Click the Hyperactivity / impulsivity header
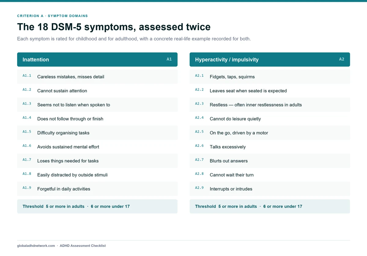Screen dimensions: 367x256 (270, 59)
